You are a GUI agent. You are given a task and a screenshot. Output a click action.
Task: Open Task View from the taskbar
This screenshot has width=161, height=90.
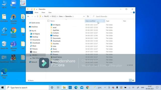58,87
